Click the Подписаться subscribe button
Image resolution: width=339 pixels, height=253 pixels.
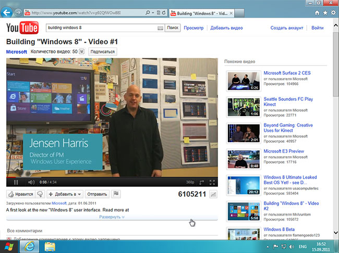pyautogui.click(x=102, y=52)
